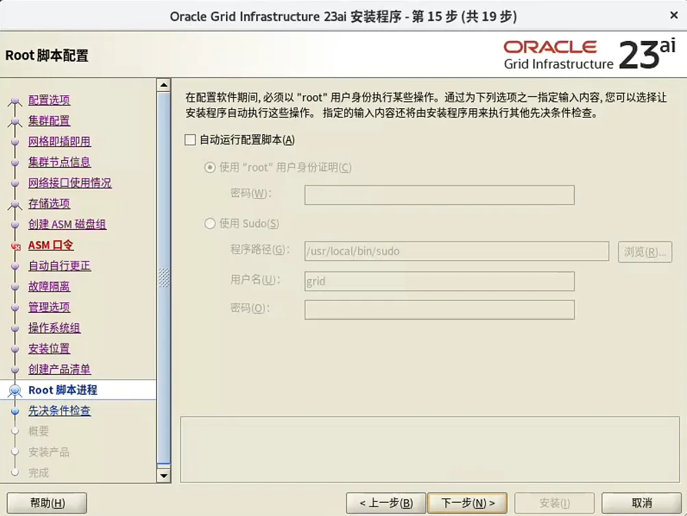This screenshot has height=516, width=687.
Task: Click the error icon beside ASM 口令
Action: click(x=16, y=244)
